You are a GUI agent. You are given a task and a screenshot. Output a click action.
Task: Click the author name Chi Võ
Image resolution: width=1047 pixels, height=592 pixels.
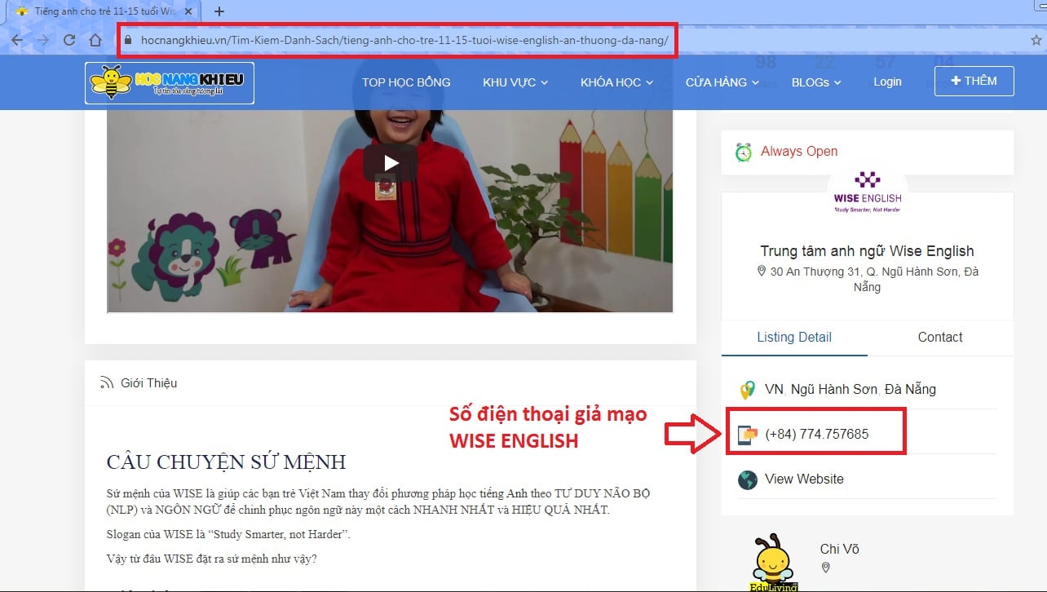(x=840, y=550)
